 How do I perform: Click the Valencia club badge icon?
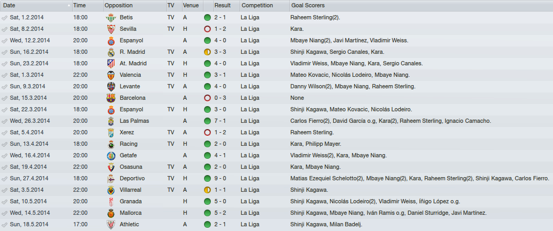[x=111, y=75]
